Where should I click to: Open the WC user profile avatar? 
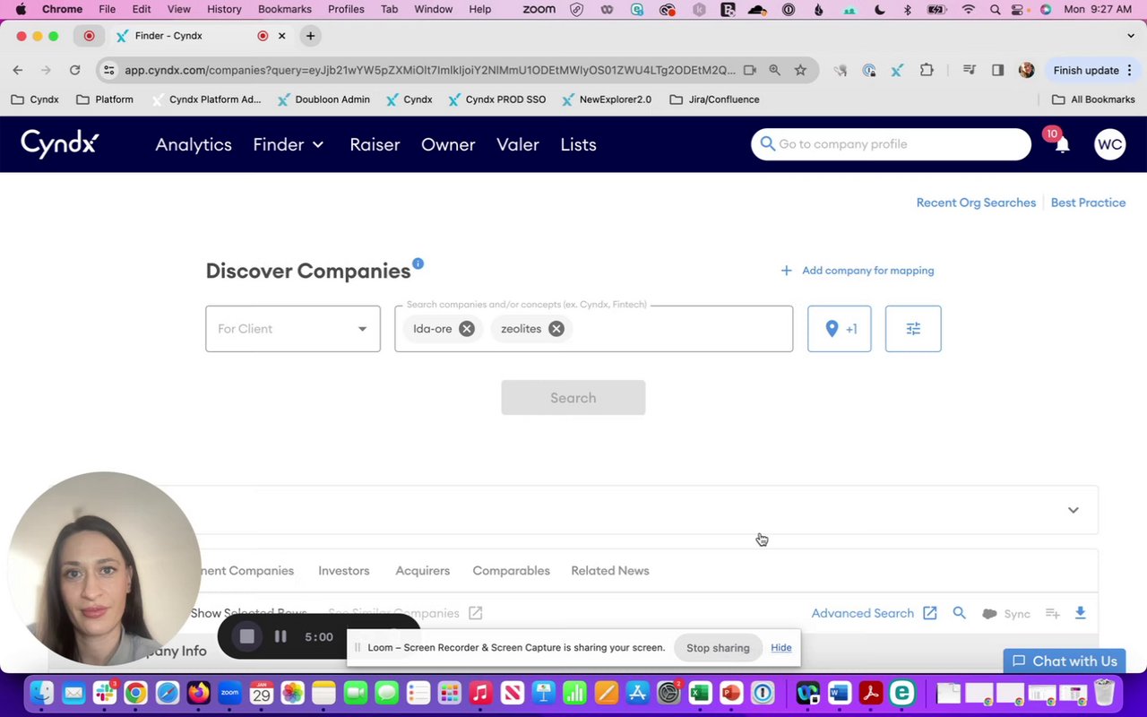1109,144
